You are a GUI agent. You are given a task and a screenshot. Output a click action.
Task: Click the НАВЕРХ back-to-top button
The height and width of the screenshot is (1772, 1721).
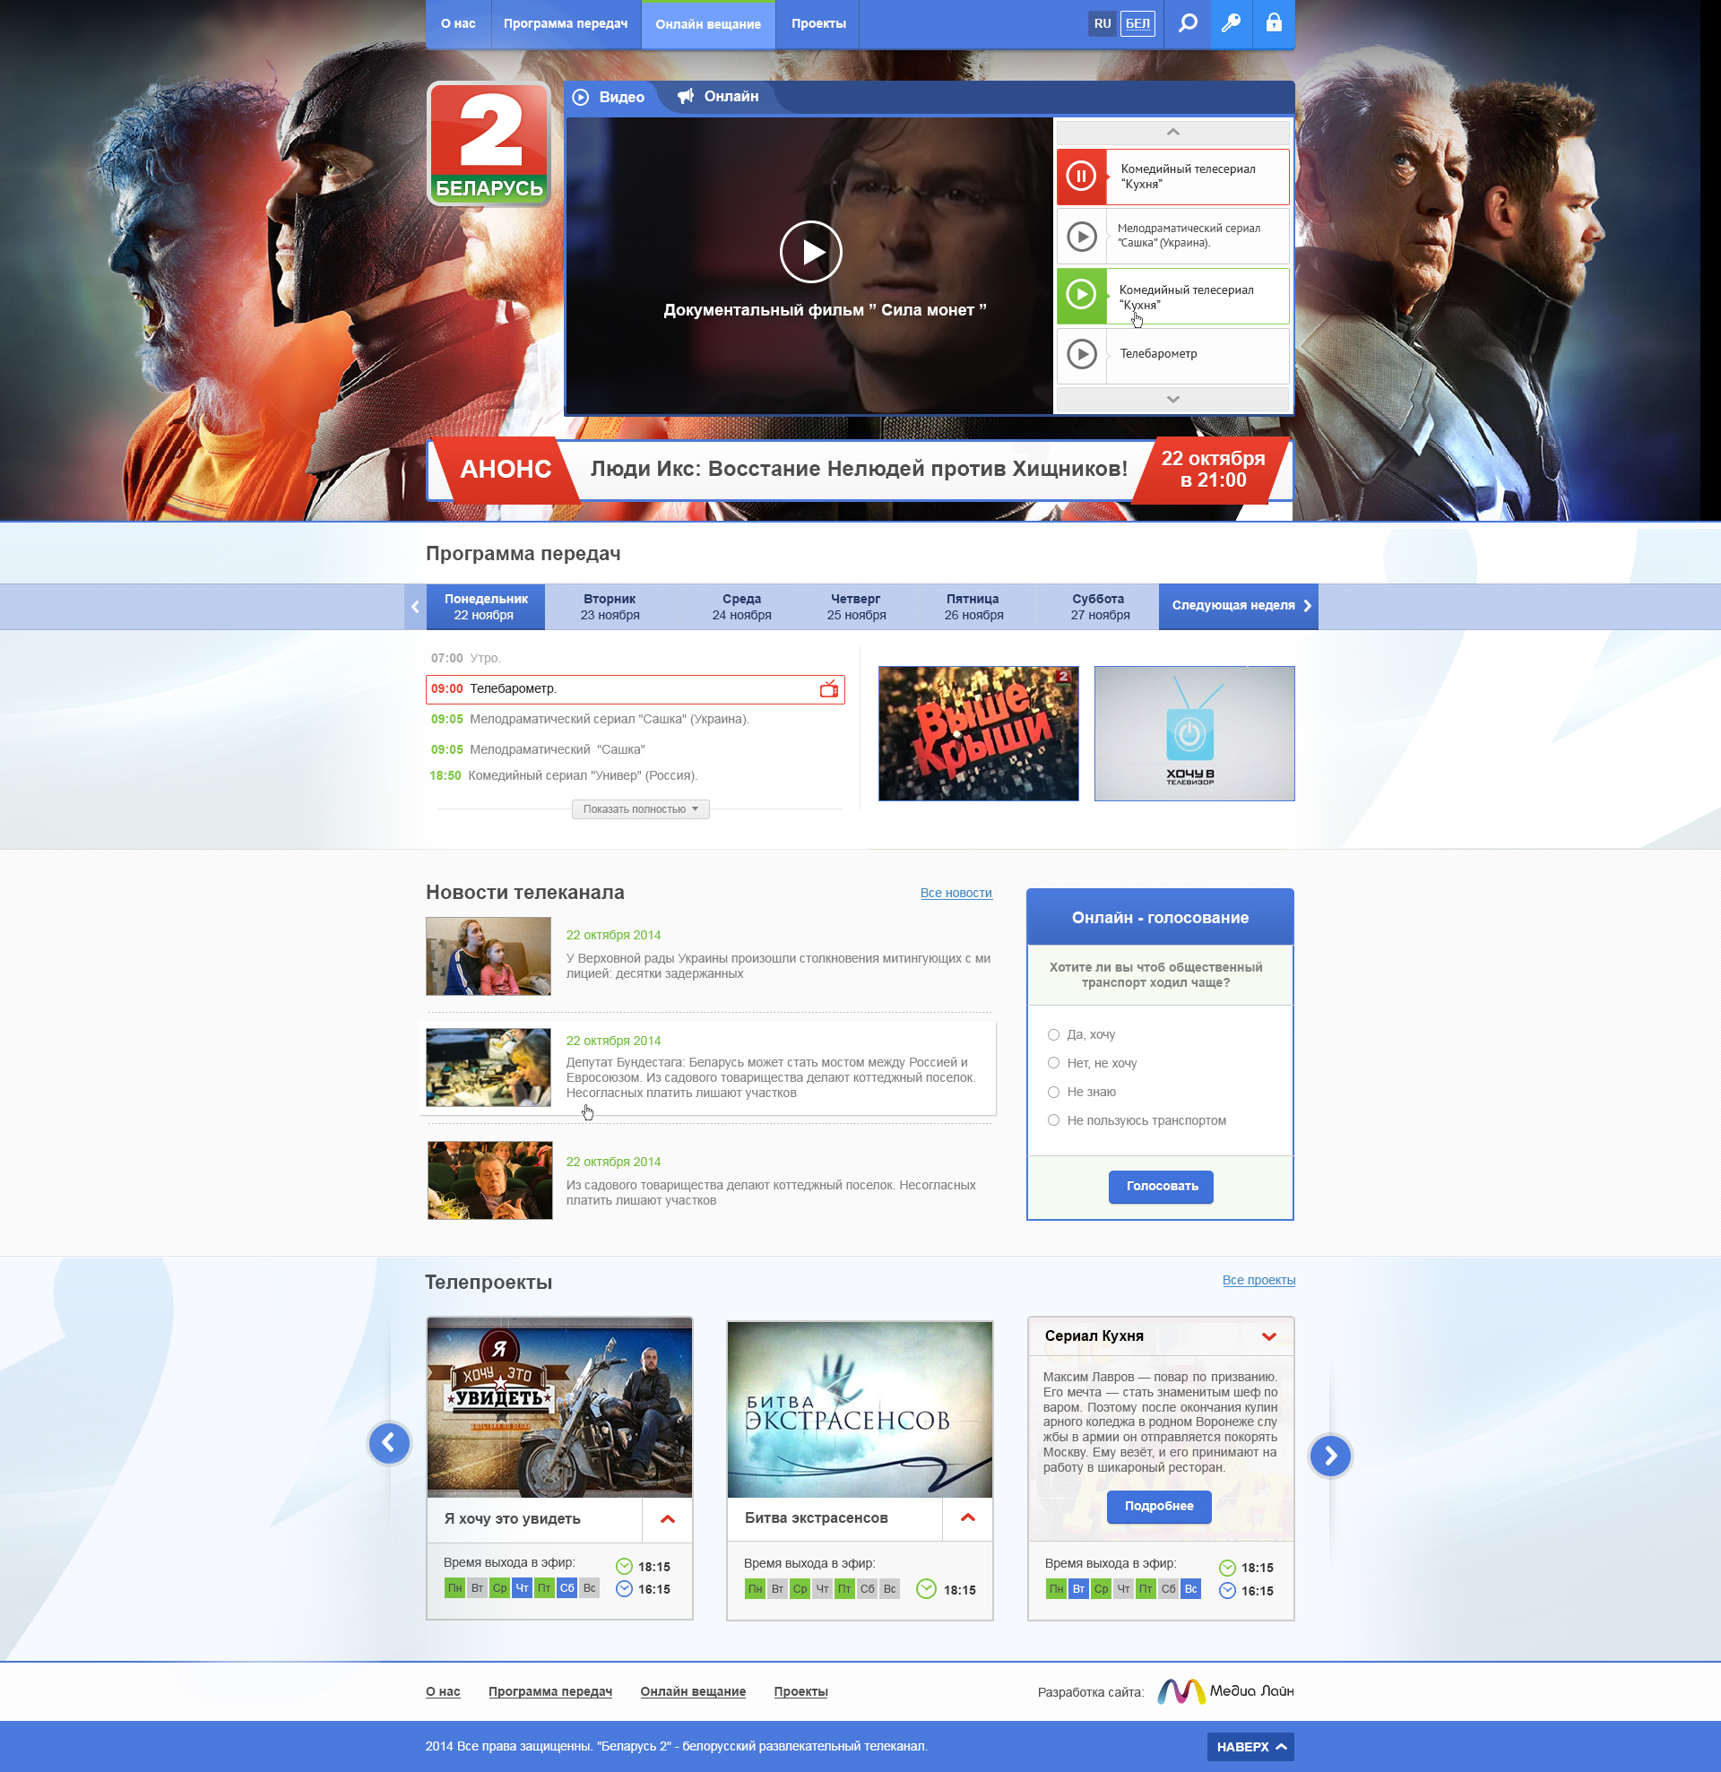[x=1250, y=1747]
